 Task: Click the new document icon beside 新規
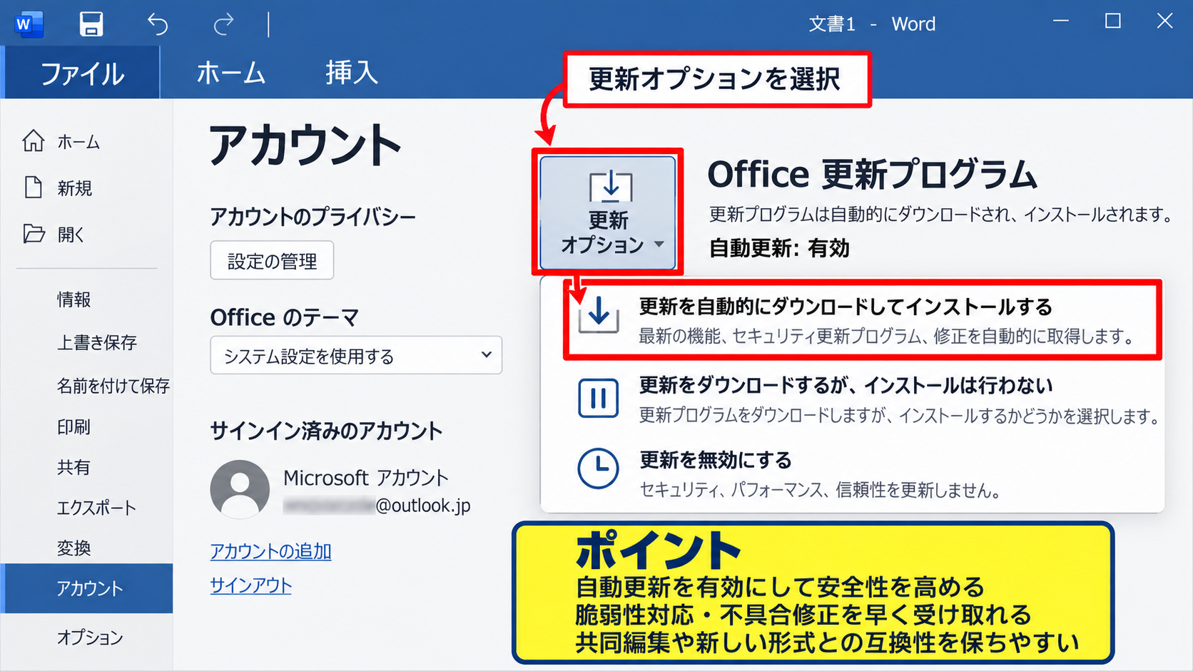click(x=34, y=188)
